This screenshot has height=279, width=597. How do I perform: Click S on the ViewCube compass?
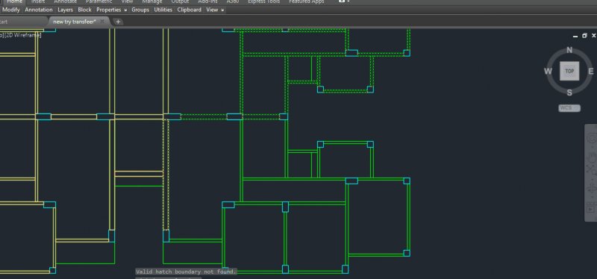(x=569, y=93)
